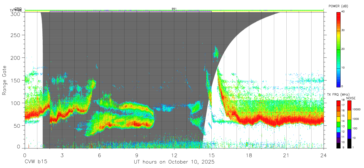Click the 3 hour tick label on the x-axis
Screen dimensions: 364x168
click(x=62, y=155)
